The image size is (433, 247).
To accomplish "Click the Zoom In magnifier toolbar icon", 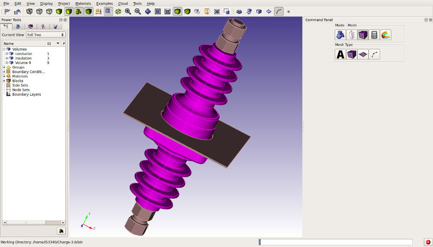I will pyautogui.click(x=128, y=11).
